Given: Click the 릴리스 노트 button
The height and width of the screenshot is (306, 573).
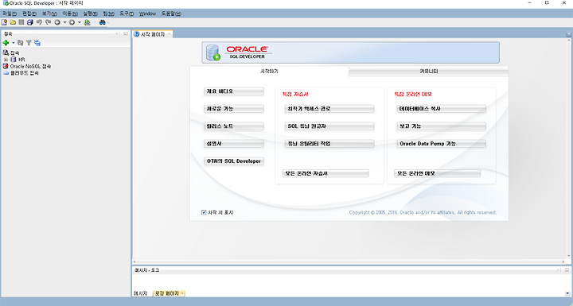Looking at the screenshot, I should coord(234,126).
